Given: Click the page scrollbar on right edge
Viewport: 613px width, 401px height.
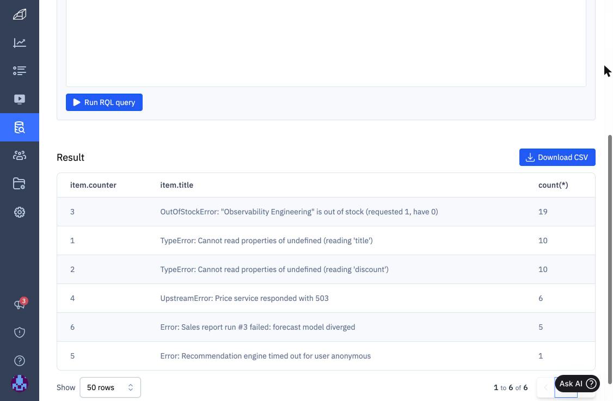Looking at the screenshot, I should (x=610, y=259).
